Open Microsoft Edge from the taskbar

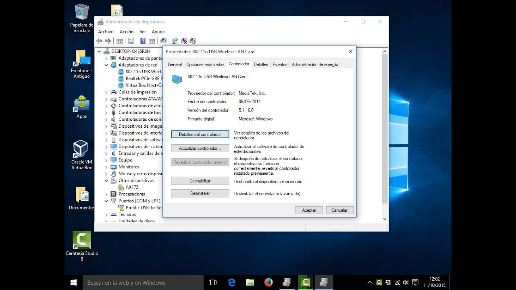click(x=231, y=283)
